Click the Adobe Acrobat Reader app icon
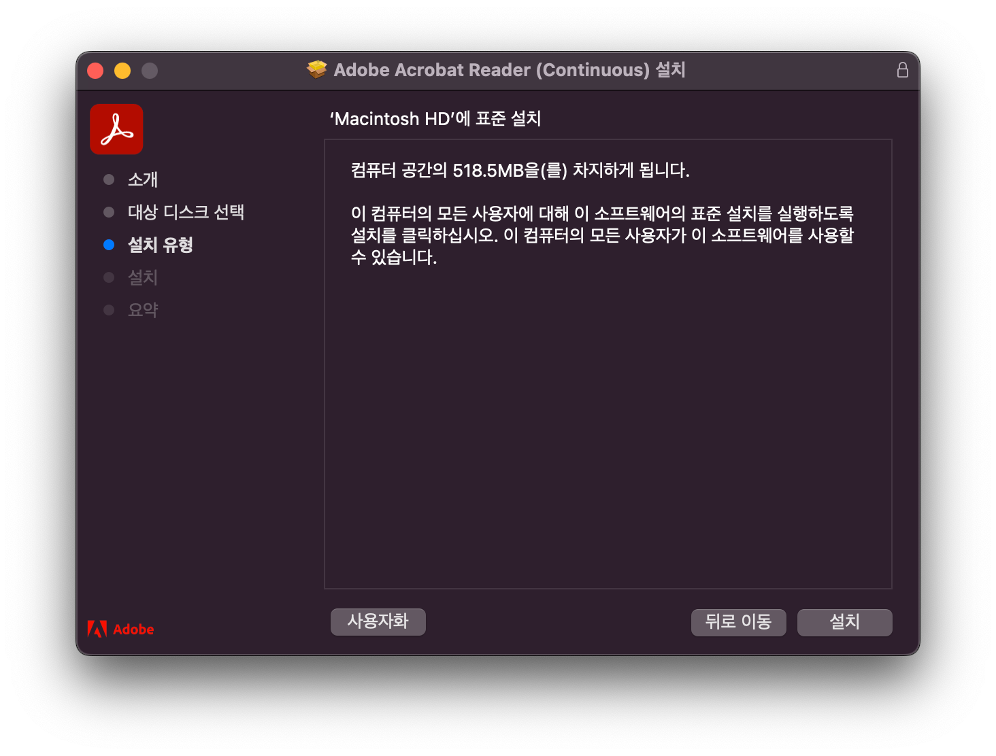The width and height of the screenshot is (996, 756). click(116, 128)
